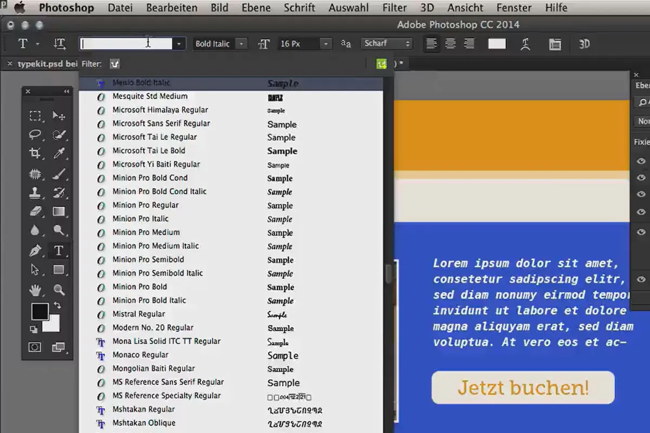Screen dimensions: 650x433
Task: Select the Brush tool
Action: (x=58, y=174)
